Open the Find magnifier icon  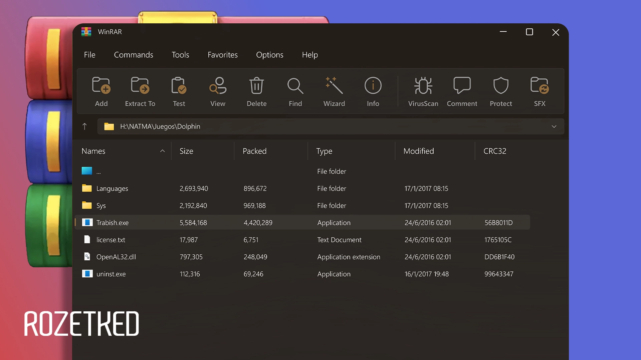(295, 86)
